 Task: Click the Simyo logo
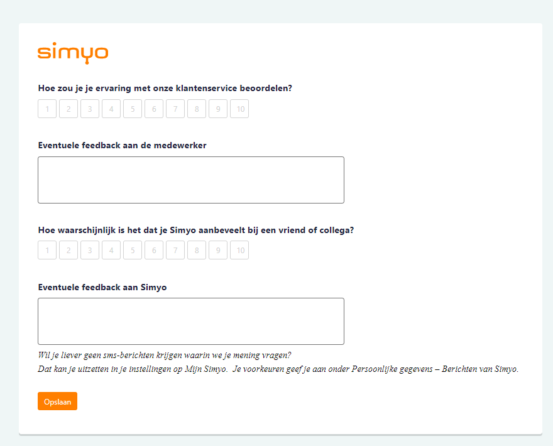pos(73,53)
